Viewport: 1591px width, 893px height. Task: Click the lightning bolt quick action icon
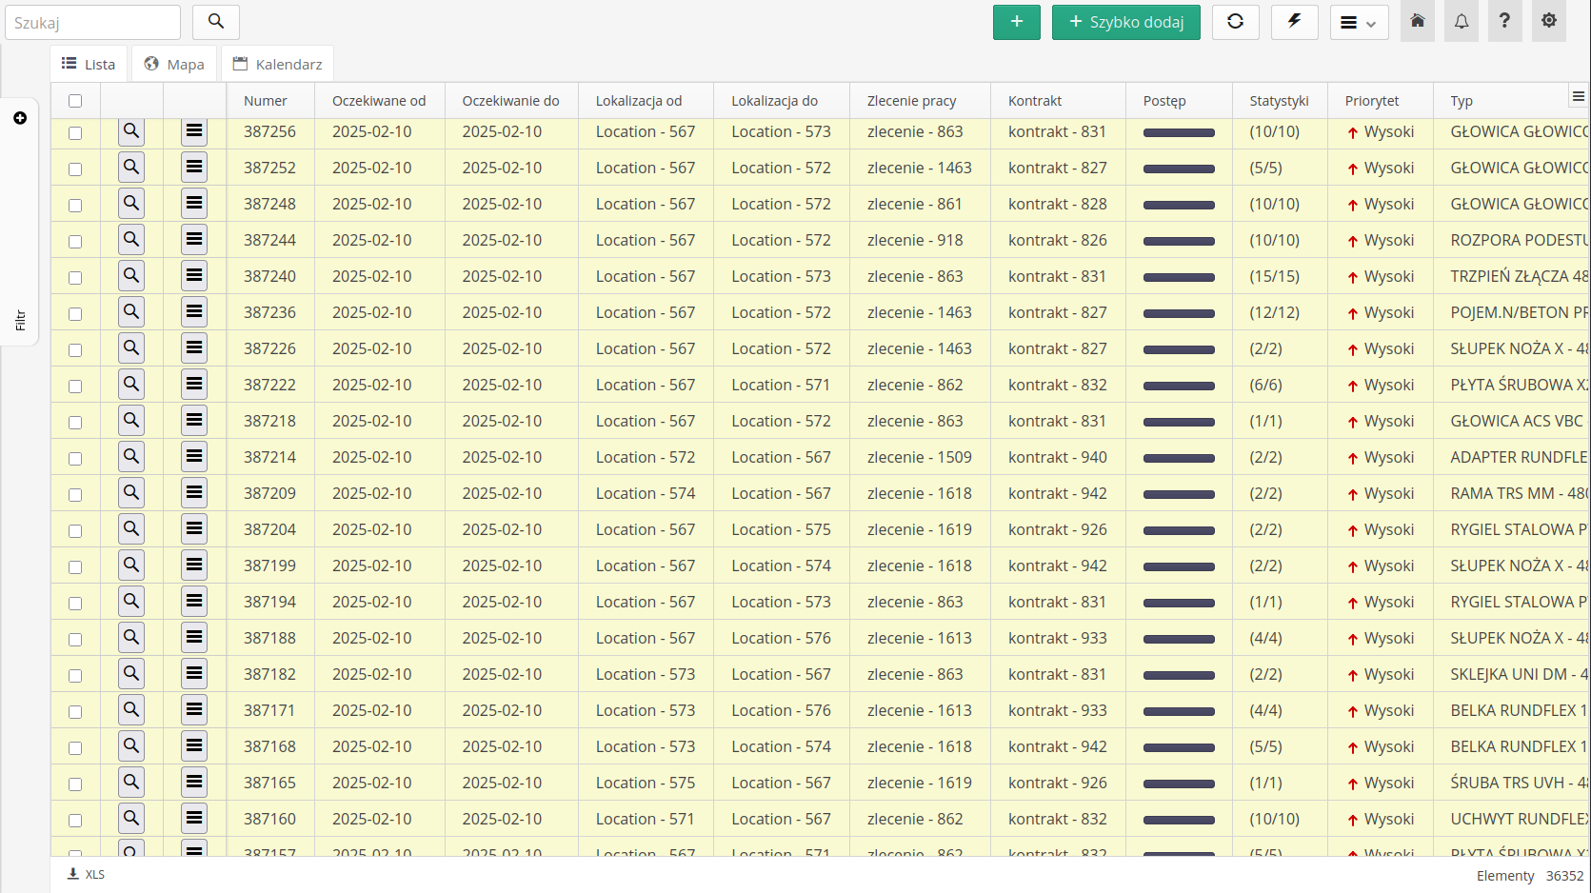tap(1294, 22)
